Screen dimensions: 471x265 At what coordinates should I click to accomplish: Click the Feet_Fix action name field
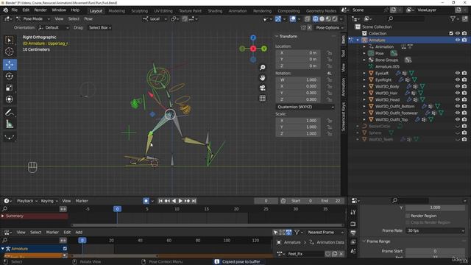click(x=306, y=254)
